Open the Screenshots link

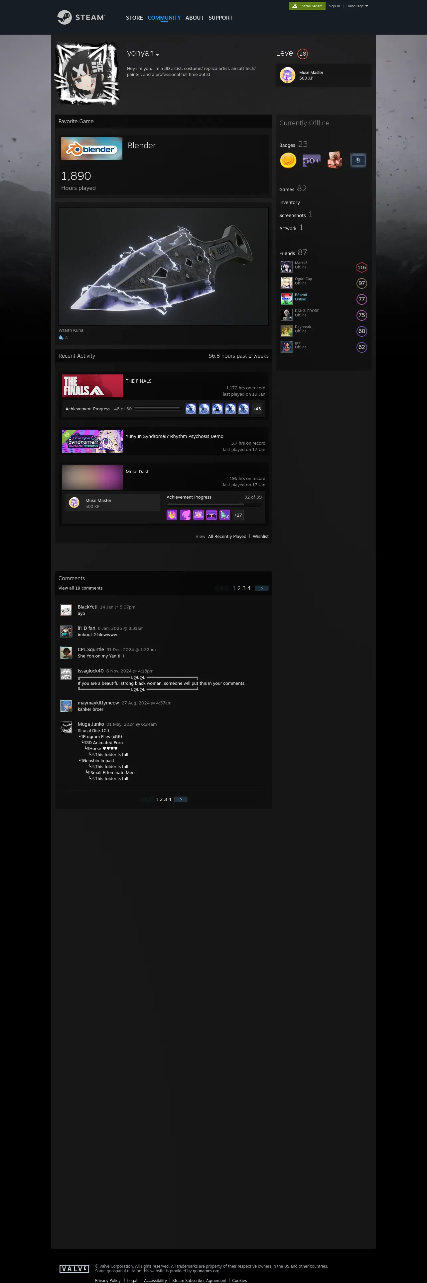296,214
